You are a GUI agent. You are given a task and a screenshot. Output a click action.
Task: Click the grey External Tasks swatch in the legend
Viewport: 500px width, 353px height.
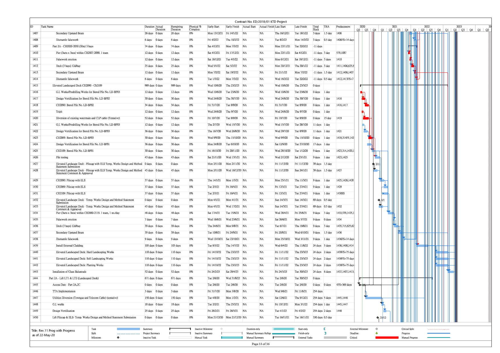[x=335, y=338]
